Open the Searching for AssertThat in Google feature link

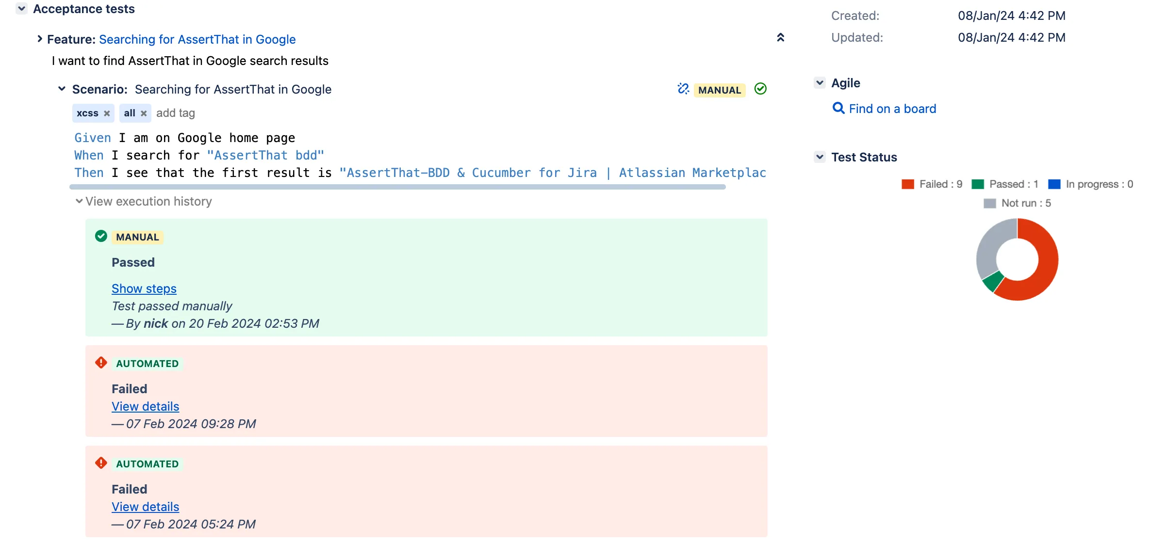[x=197, y=39]
